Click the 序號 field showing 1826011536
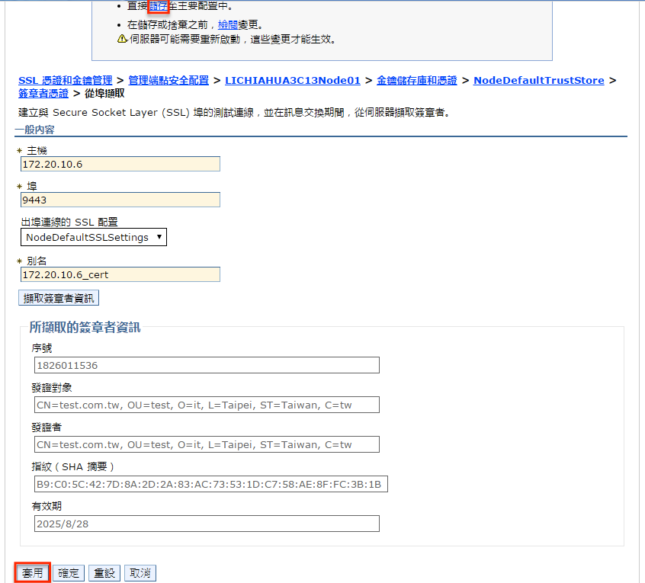The width and height of the screenshot is (645, 583). click(x=206, y=365)
